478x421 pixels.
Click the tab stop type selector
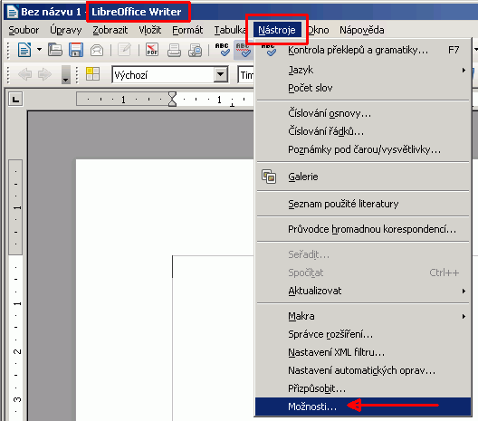(15, 100)
